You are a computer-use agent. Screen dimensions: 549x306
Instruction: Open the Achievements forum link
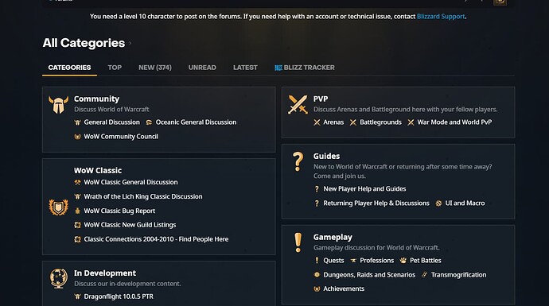pos(344,289)
